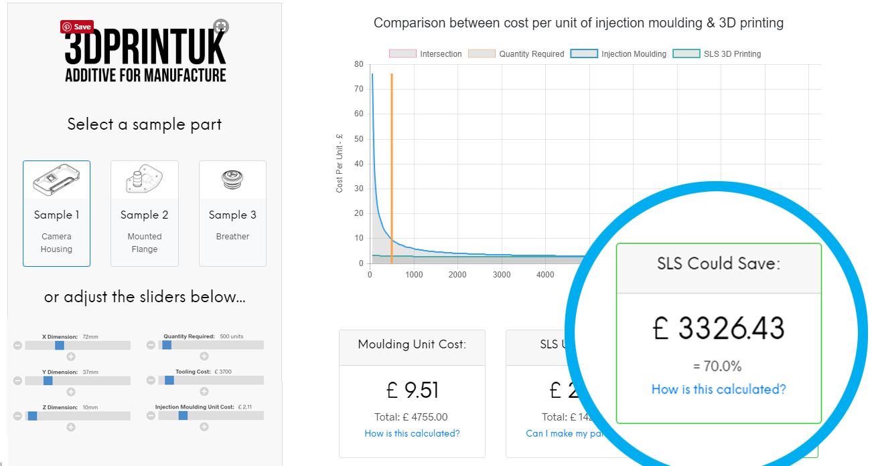Increase Tooling Cost with the plus icon

point(204,392)
